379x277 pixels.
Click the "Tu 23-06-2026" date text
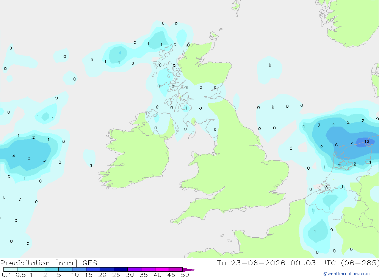pos(251,263)
